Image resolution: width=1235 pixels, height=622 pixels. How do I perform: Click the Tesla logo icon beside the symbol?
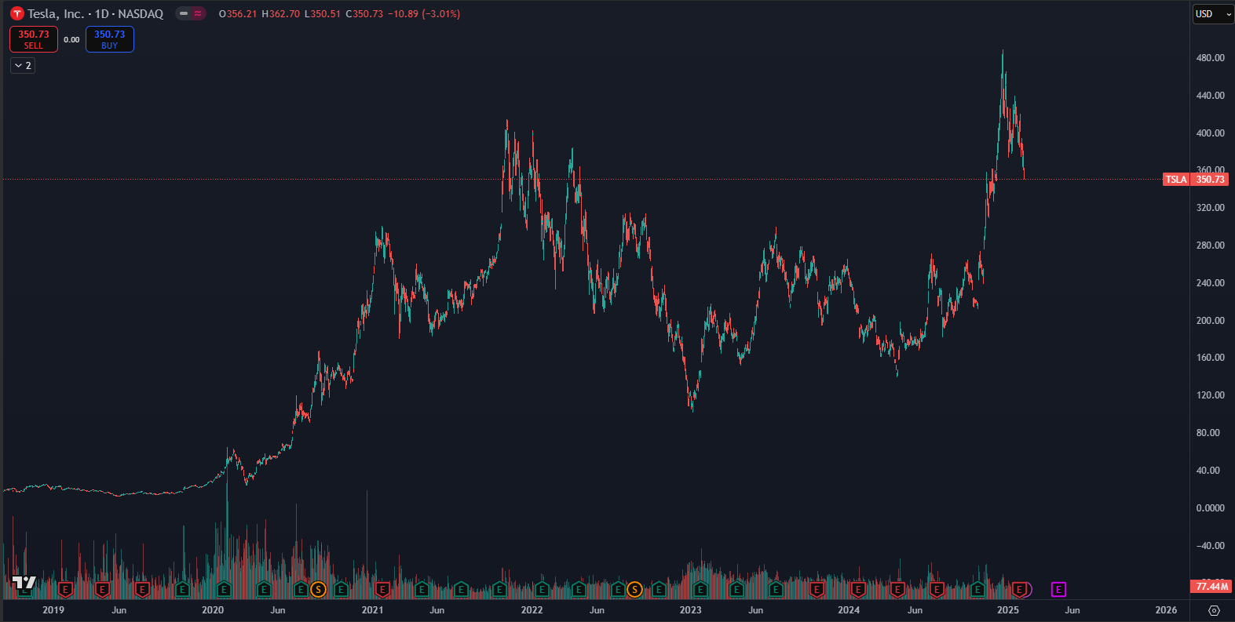(16, 14)
